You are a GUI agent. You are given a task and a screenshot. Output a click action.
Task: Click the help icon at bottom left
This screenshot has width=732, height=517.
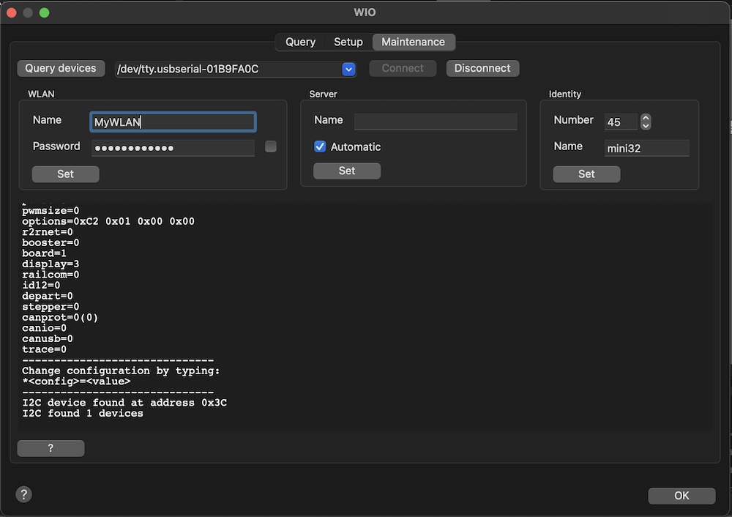pos(23,494)
